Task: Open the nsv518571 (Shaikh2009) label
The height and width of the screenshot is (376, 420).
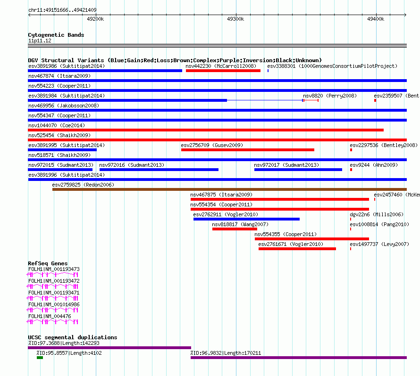Action: point(59,155)
